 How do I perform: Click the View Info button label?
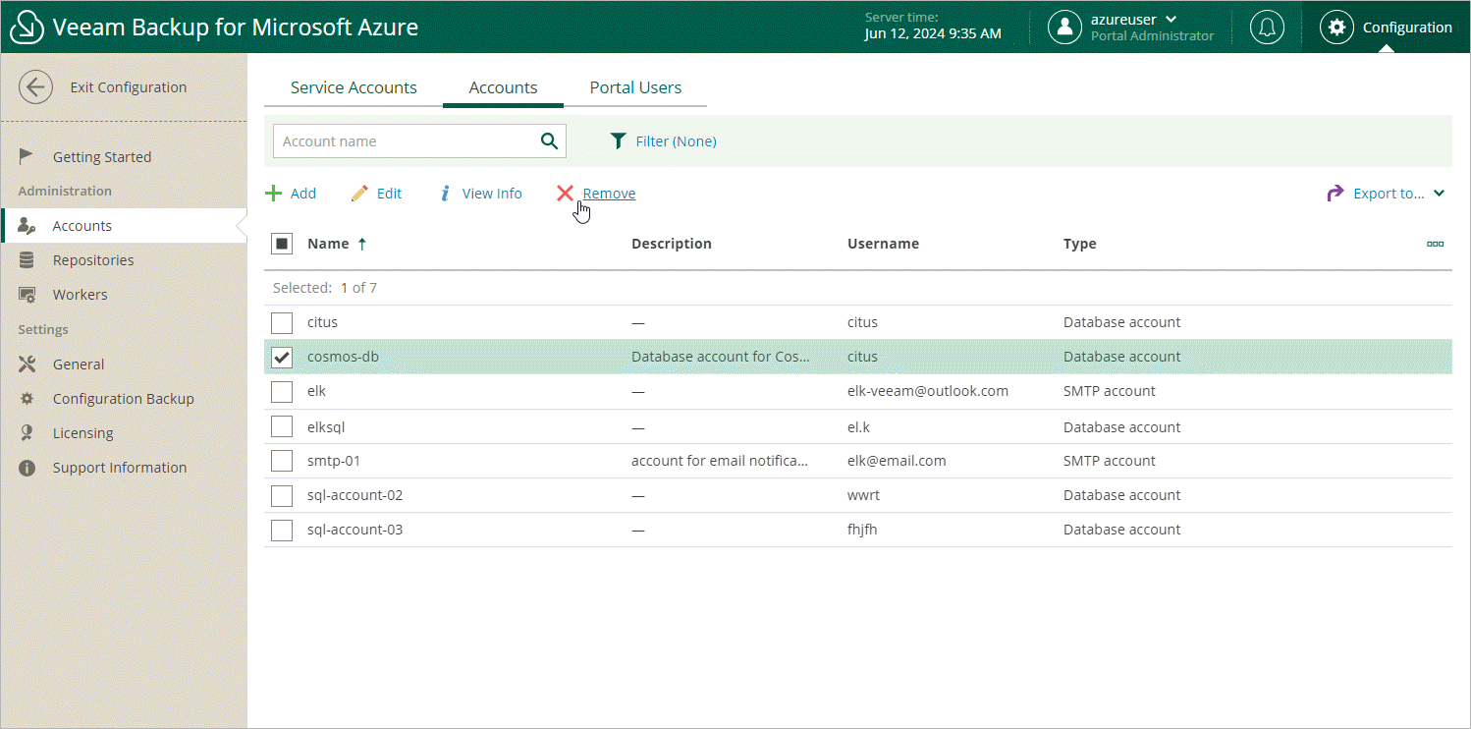click(x=492, y=194)
